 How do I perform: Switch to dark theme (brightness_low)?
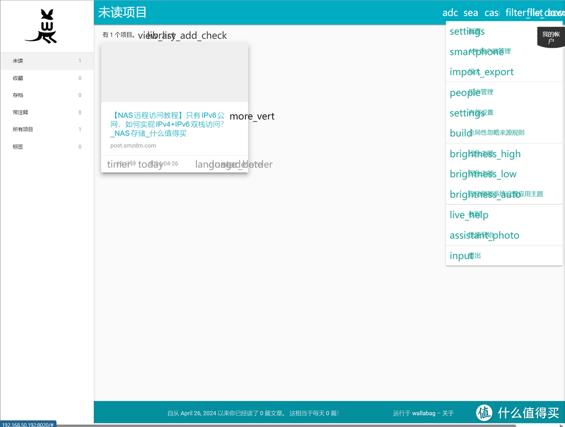click(483, 174)
